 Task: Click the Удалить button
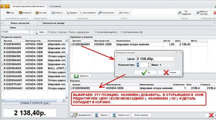click(101, 115)
